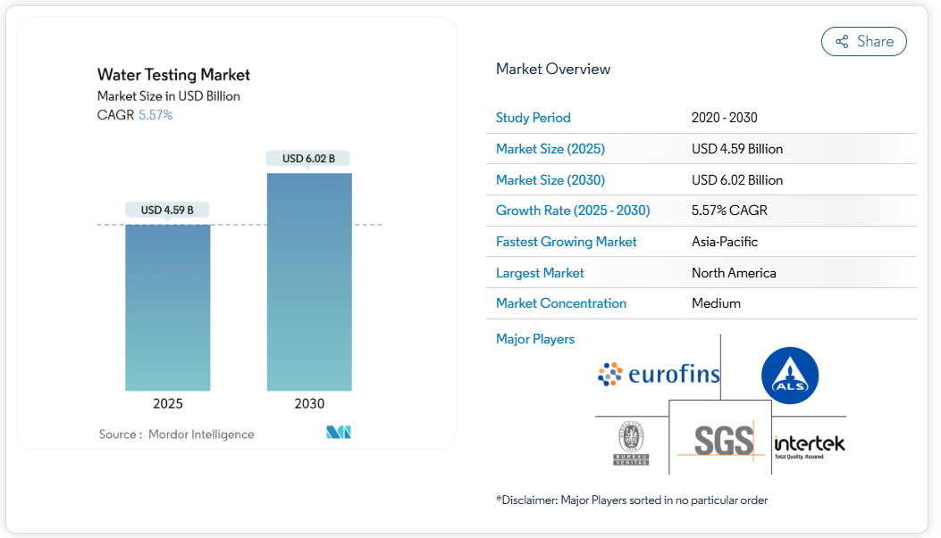This screenshot has height=538, width=941.
Task: Click the Water Testing Market chart title
Action: coord(173,75)
